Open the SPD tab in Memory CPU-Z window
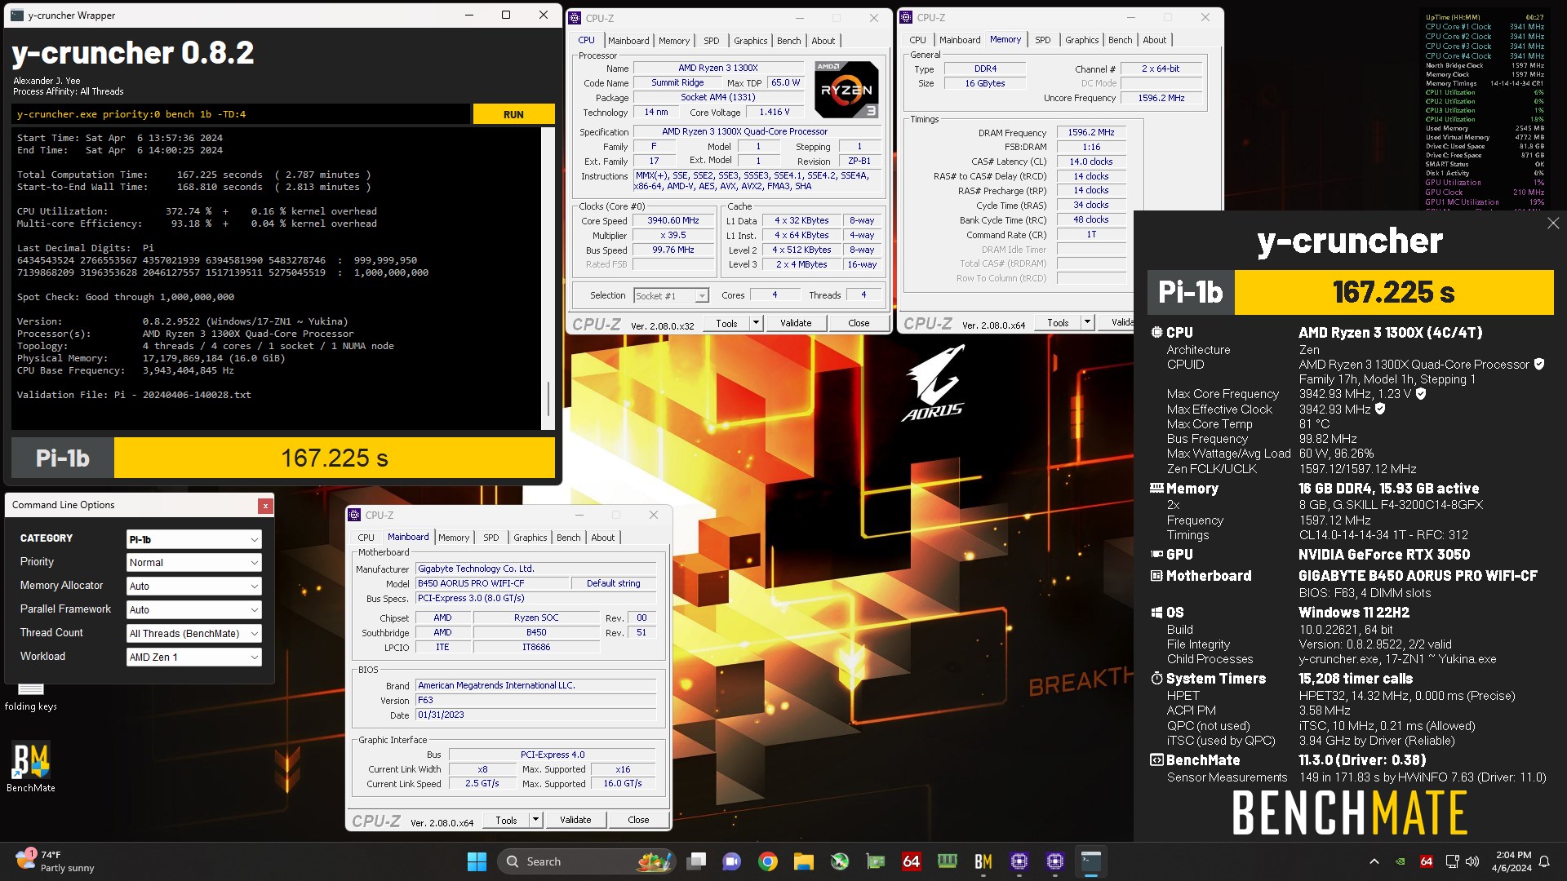This screenshot has height=881, width=1567. pyautogui.click(x=1043, y=40)
